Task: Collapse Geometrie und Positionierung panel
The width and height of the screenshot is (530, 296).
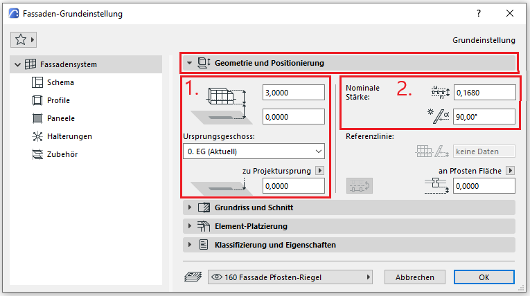Action: click(x=190, y=63)
